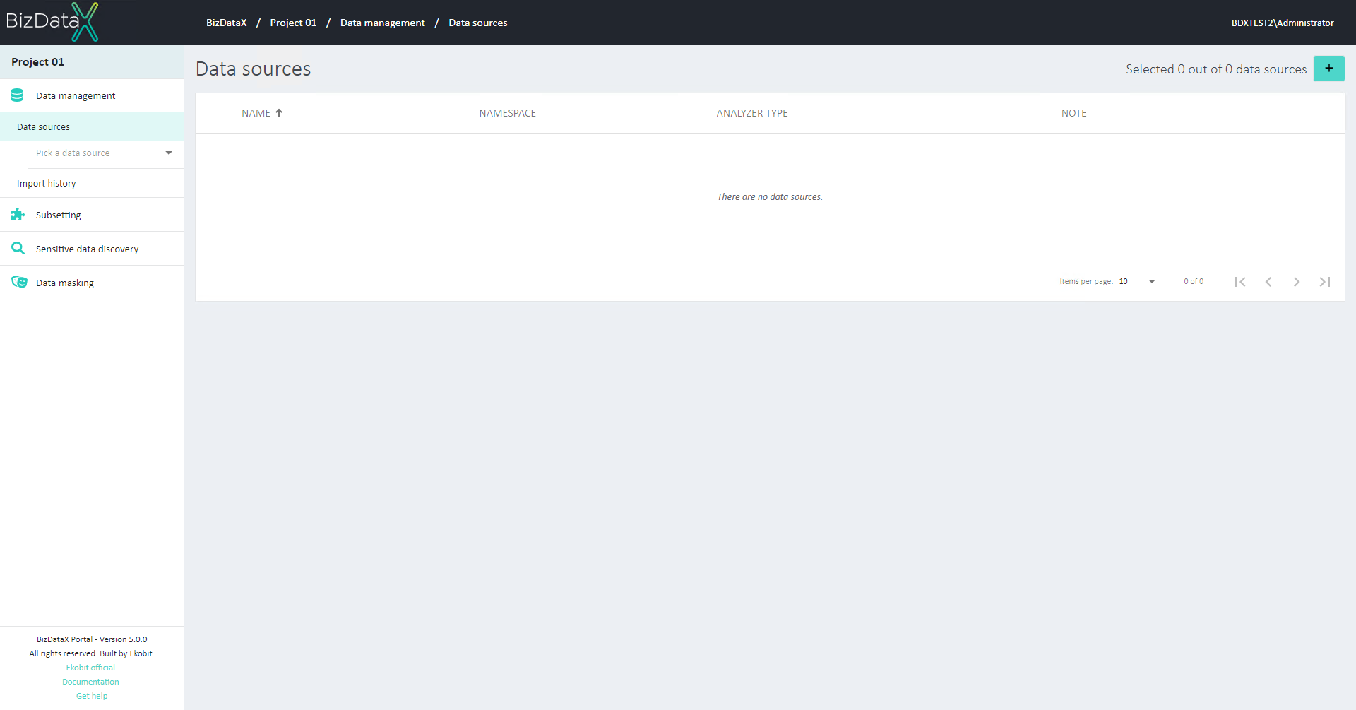Open Documentation link in footer

click(x=90, y=682)
